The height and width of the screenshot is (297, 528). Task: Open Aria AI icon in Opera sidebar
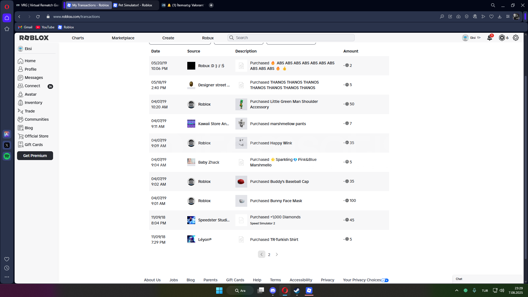point(7,134)
